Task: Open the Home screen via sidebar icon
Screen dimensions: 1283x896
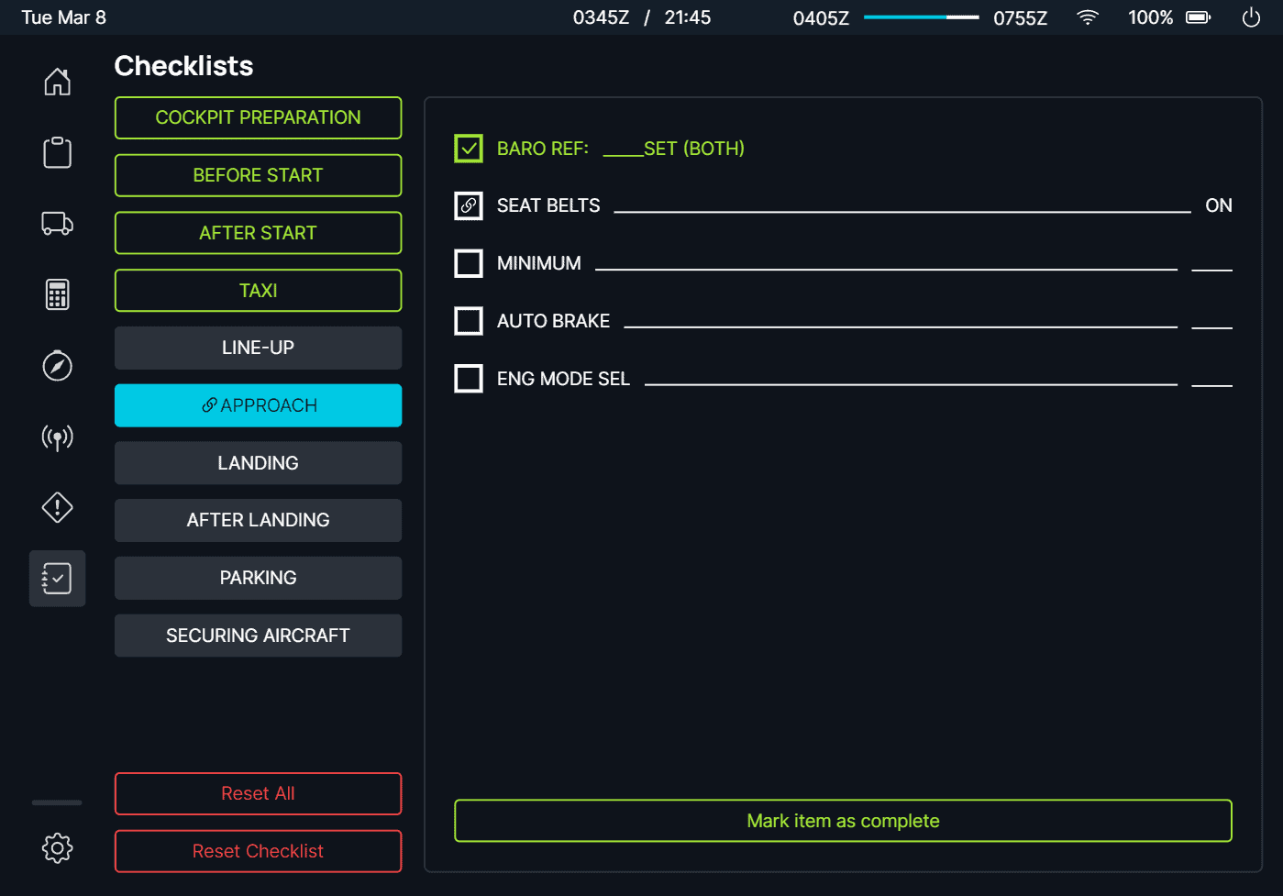Action: [x=57, y=82]
